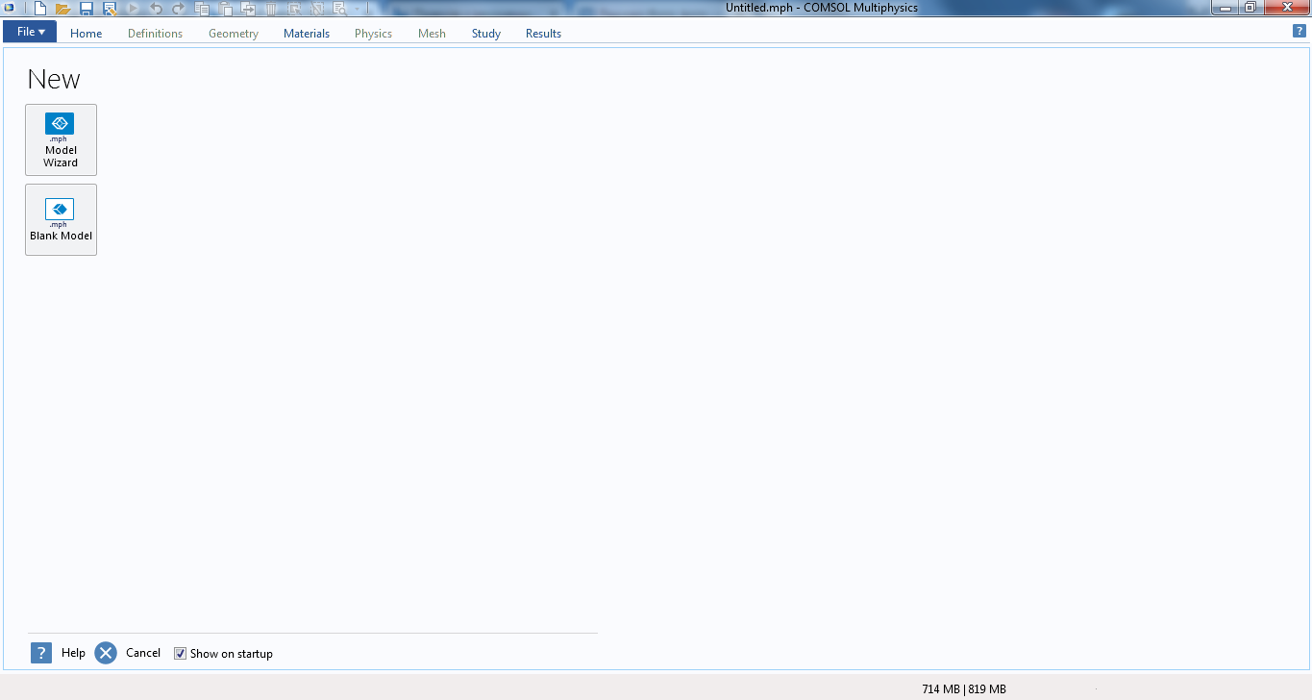This screenshot has height=700, width=1312.
Task: Open the Geometry ribbon tab
Action: pos(234,34)
